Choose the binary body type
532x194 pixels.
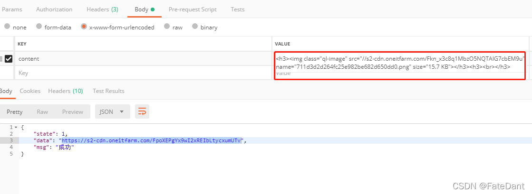[x=195, y=27]
